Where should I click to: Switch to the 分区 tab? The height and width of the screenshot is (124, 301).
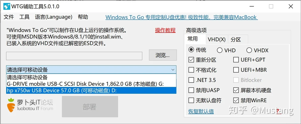pos(236,39)
